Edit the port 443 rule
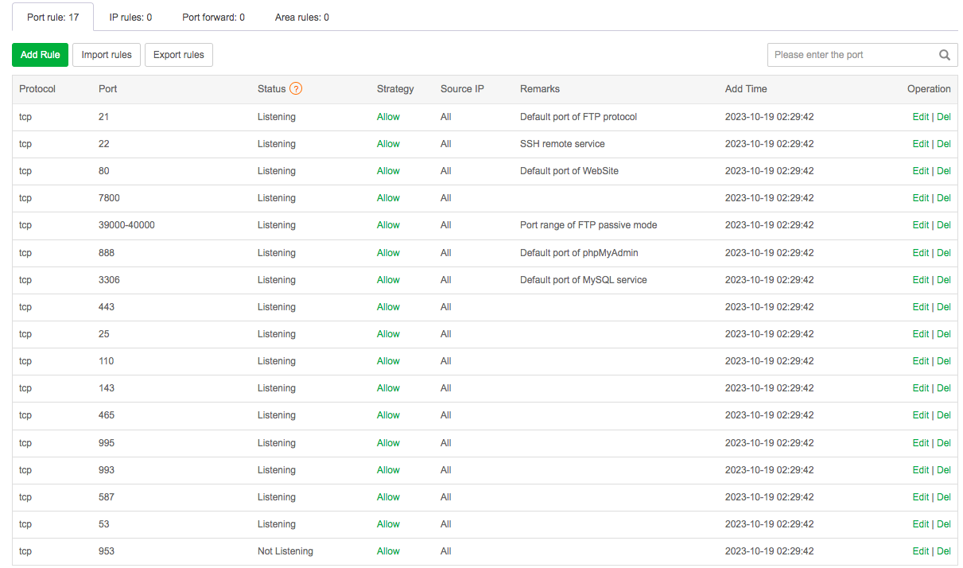 (x=920, y=307)
